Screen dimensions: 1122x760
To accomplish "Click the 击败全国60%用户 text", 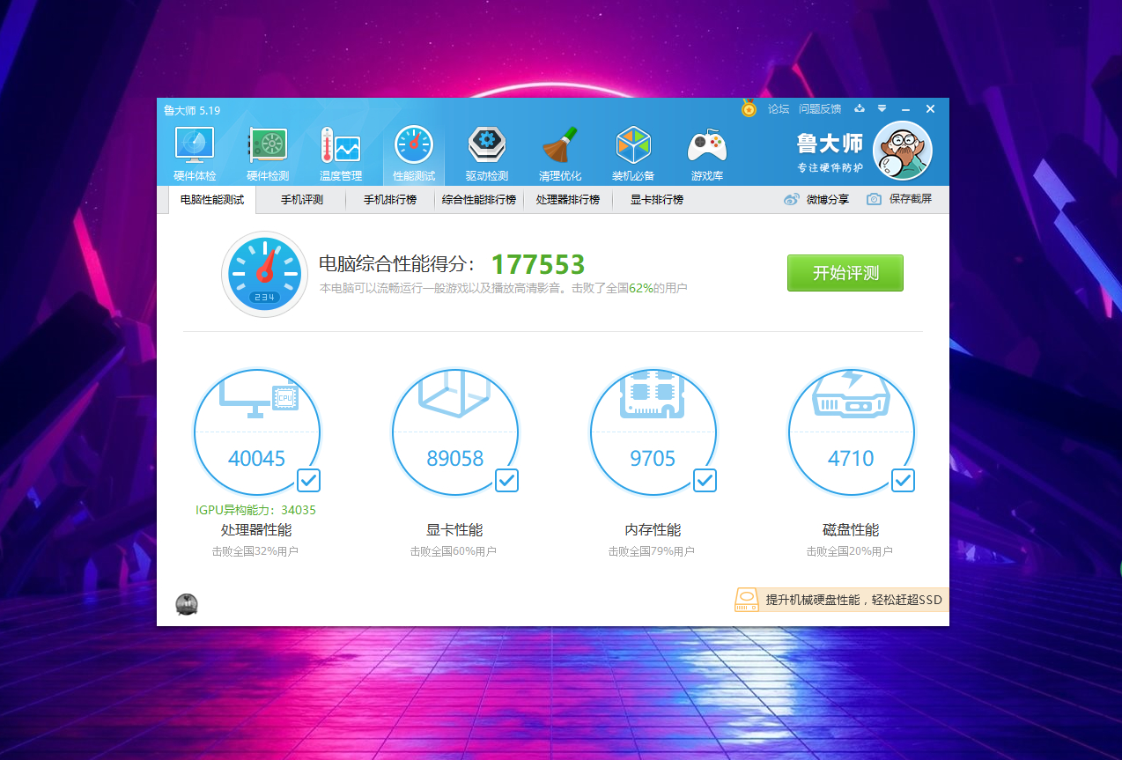I will coord(454,552).
